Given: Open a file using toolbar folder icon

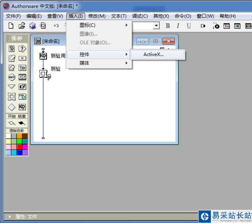Looking at the screenshot, I should pyautogui.click(x=22, y=26).
